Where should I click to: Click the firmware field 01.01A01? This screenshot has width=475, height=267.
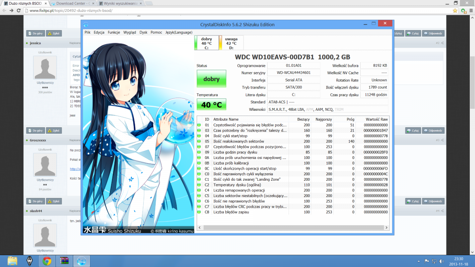click(293, 65)
